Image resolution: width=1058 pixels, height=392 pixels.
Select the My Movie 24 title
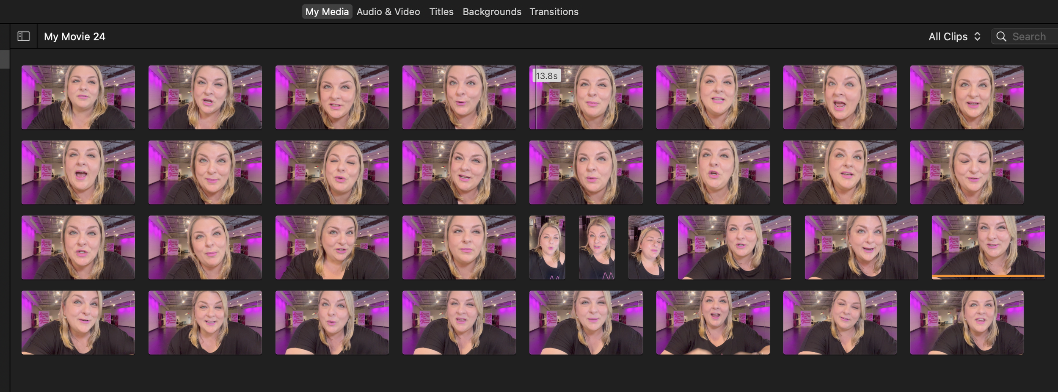tap(74, 37)
